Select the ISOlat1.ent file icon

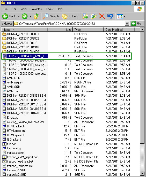pyautogui.click(x=4, y=140)
